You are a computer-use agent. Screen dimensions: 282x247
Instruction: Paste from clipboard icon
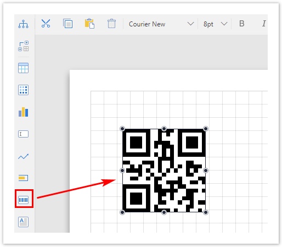click(x=89, y=24)
